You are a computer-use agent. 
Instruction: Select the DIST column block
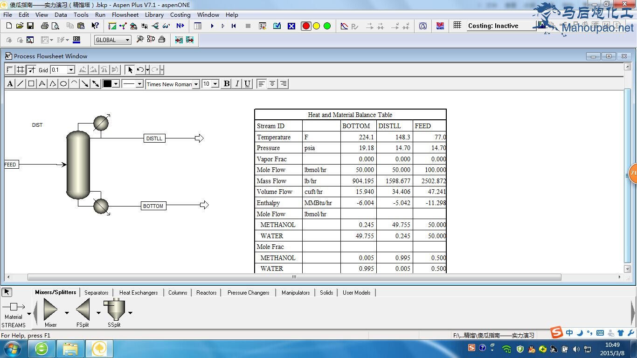(x=78, y=165)
